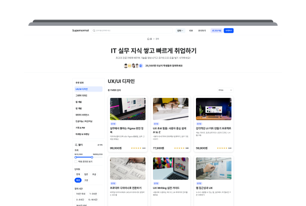Open the wireframe sketches course thumbnail

(128, 168)
